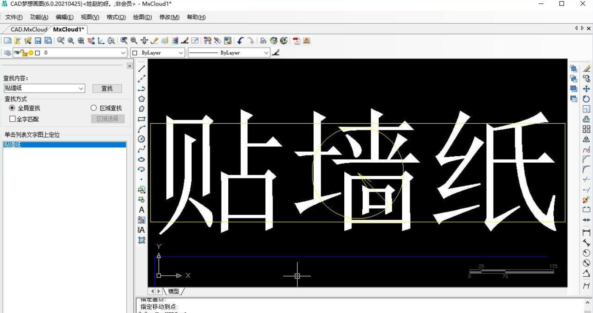Click the layer color yellow circle
This screenshot has width=593, height=313.
pyautogui.click(x=31, y=53)
